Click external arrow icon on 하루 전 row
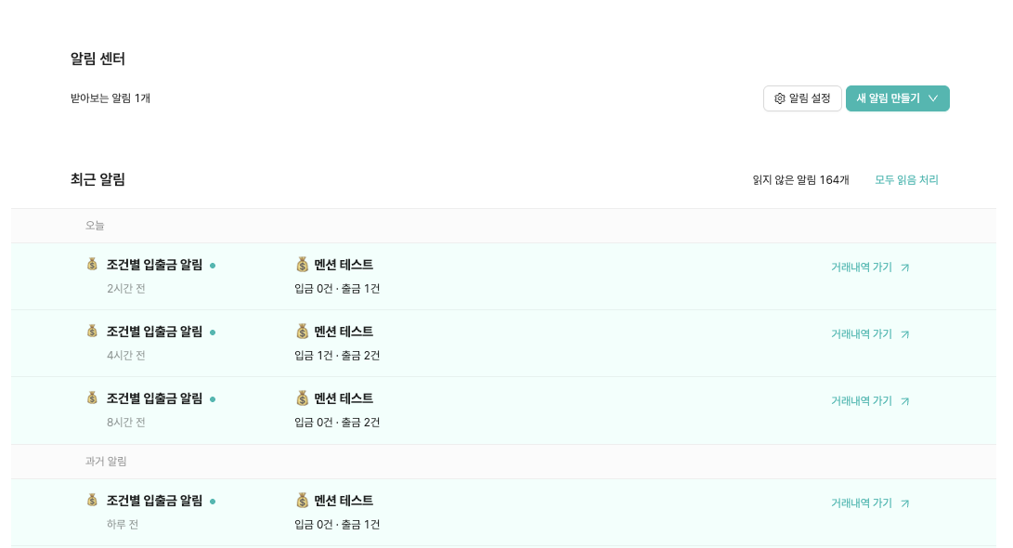This screenshot has width=1013, height=548. point(905,503)
